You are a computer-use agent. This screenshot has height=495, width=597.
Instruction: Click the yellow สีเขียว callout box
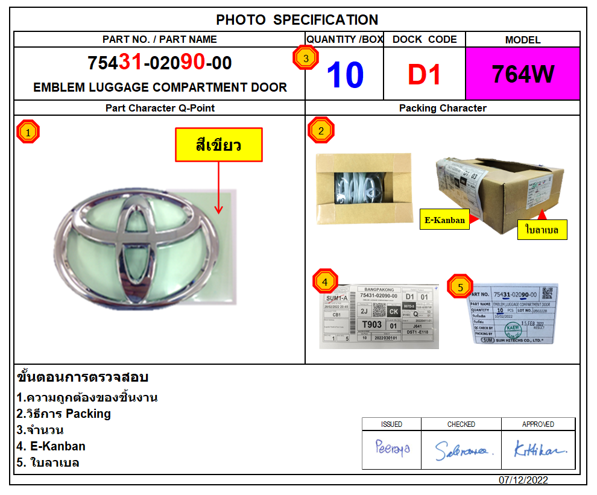(x=219, y=145)
